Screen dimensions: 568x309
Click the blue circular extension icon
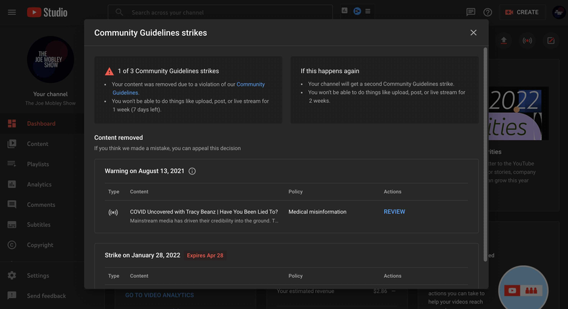pyautogui.click(x=357, y=11)
